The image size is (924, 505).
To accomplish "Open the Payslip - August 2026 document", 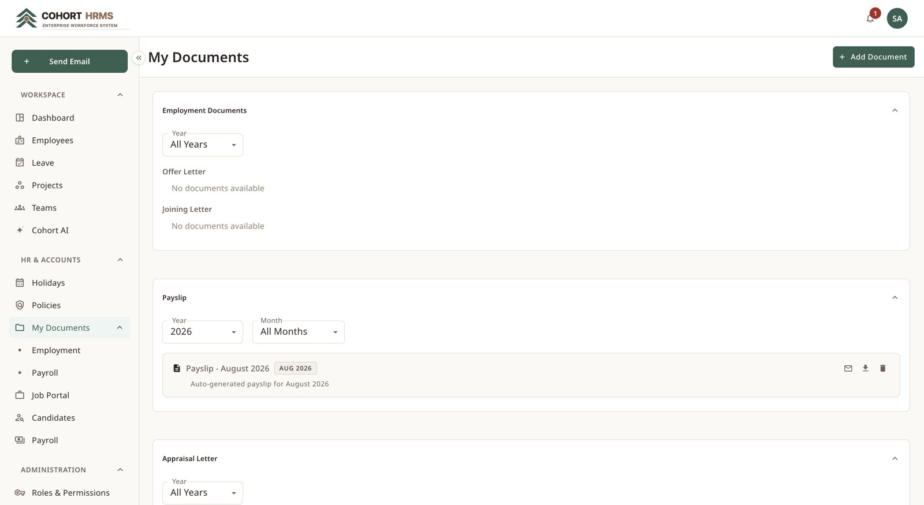I will point(228,369).
